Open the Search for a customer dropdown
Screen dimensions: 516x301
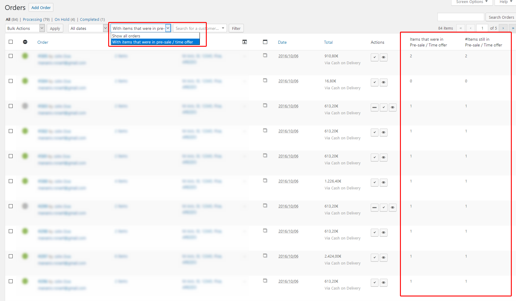click(x=200, y=28)
